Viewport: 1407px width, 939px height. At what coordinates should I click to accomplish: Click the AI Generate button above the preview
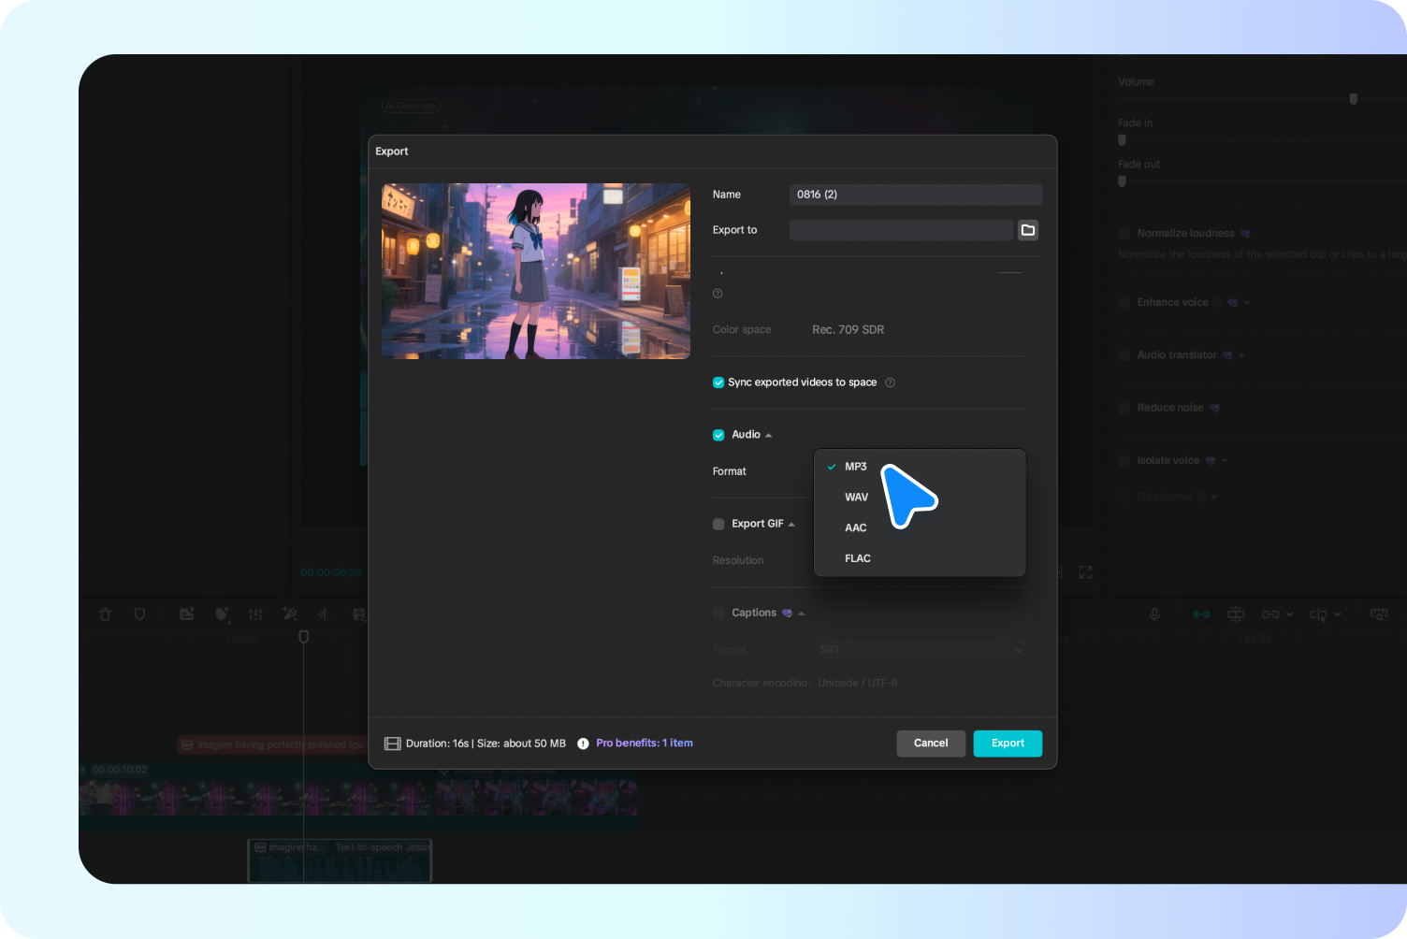tap(411, 106)
